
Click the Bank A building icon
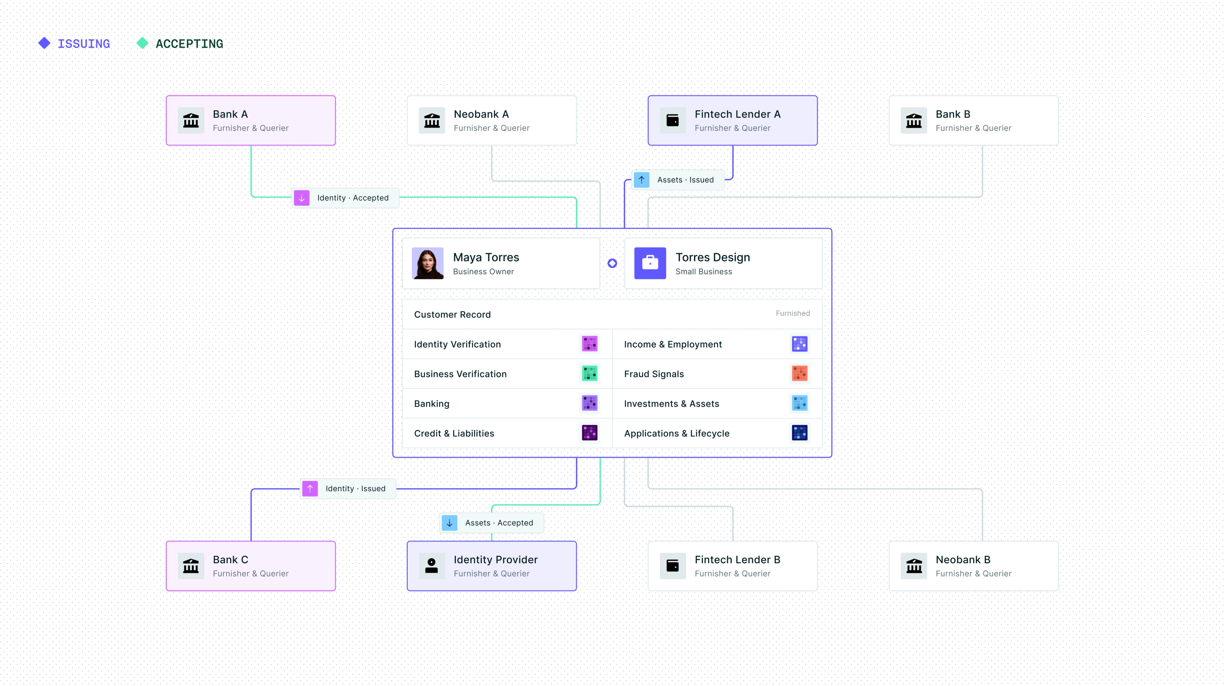pos(191,120)
